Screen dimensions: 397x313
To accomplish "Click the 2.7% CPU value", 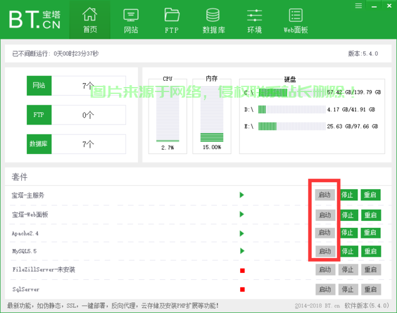I will pyautogui.click(x=167, y=148).
